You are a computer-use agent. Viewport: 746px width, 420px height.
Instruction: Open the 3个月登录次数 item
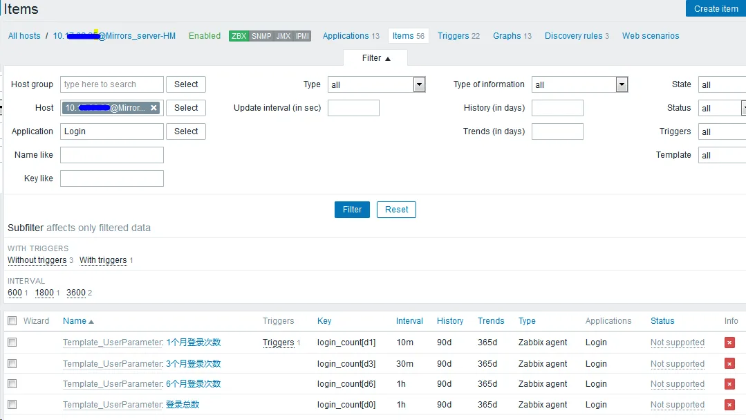coord(193,364)
